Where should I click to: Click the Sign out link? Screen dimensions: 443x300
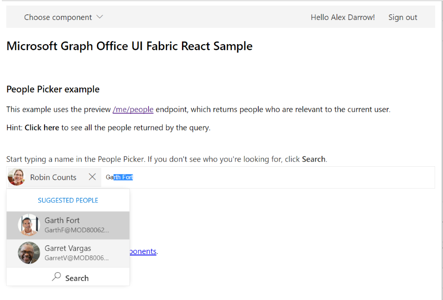pos(403,17)
